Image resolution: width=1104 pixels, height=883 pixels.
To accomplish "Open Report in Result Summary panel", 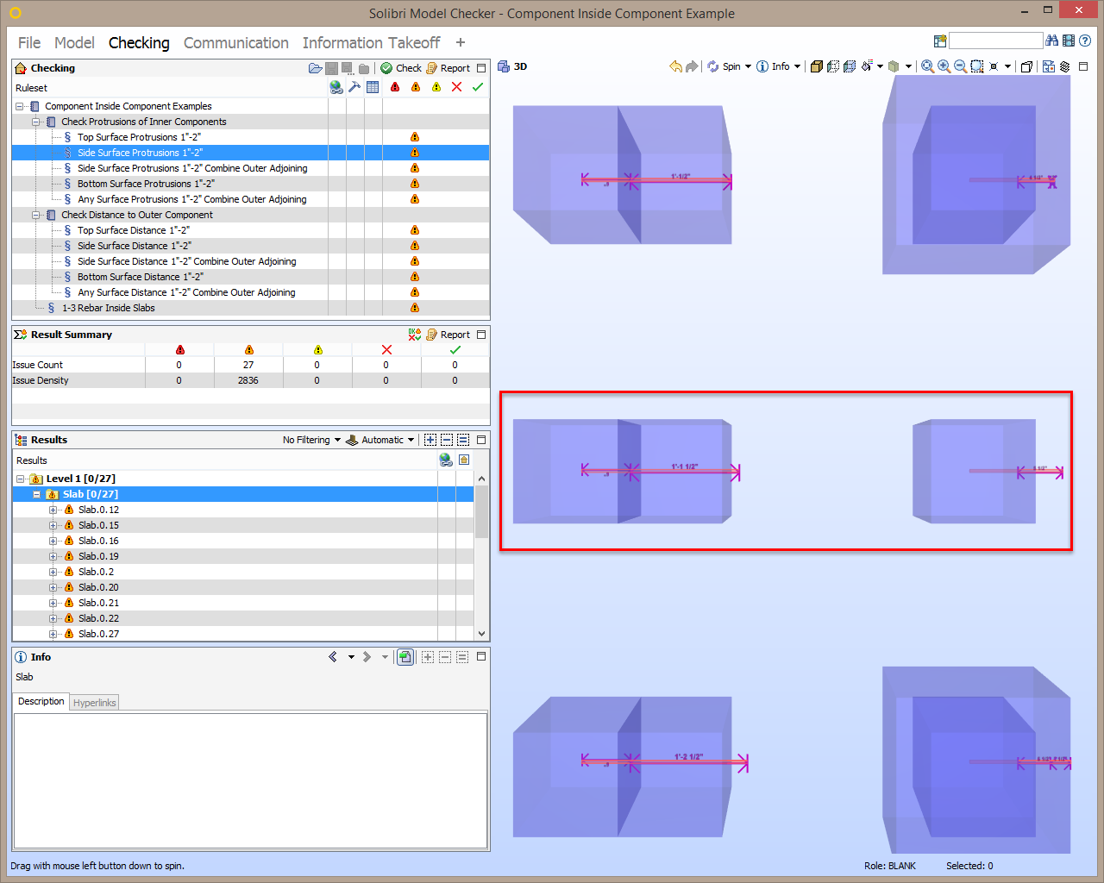I will [448, 335].
